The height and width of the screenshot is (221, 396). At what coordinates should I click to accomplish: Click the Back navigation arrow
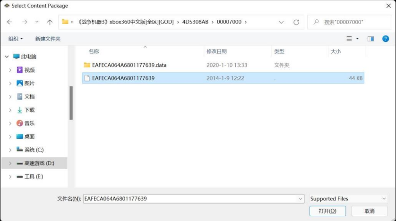(x=10, y=22)
